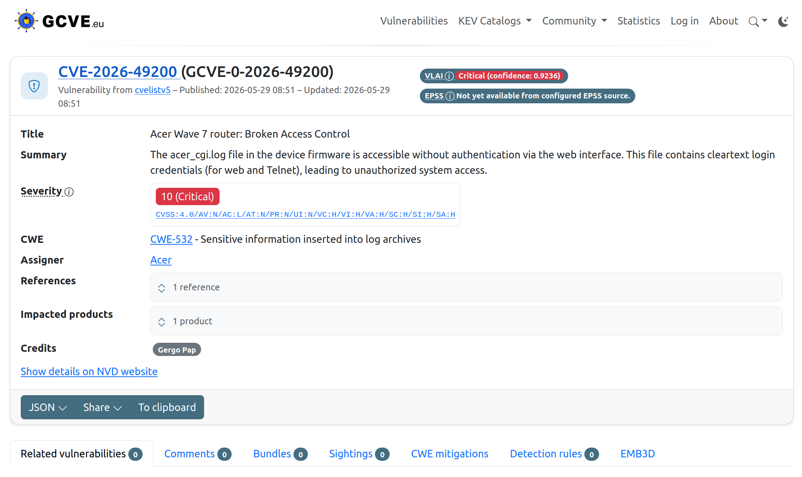Click the EPSS label in badge

[x=434, y=96]
